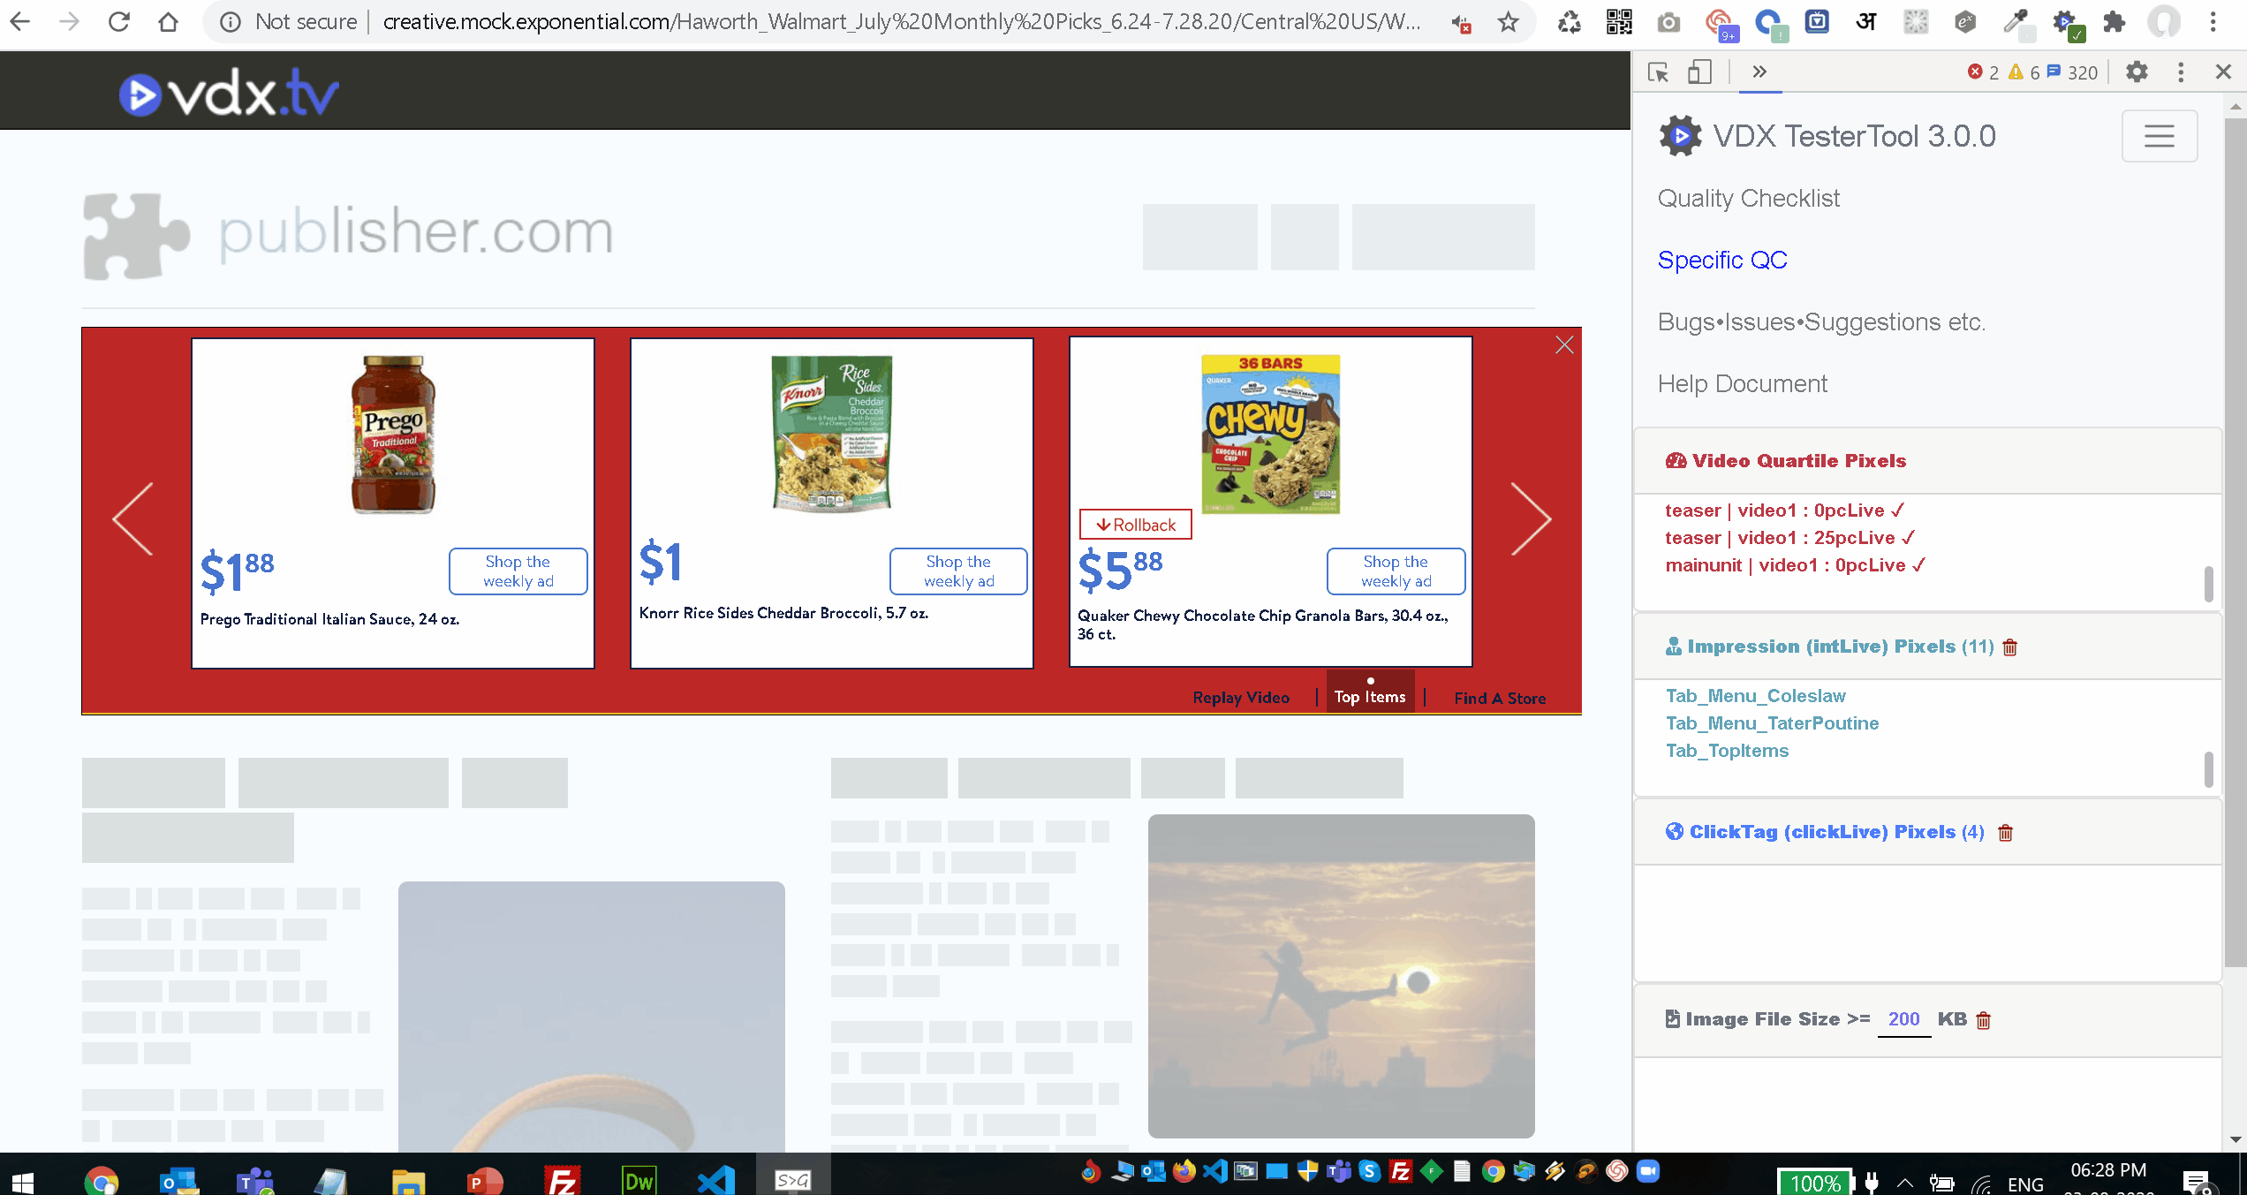Click Shop the weekly ad for Quaker Chewy
This screenshot has width=2247, height=1195.
pos(1396,571)
